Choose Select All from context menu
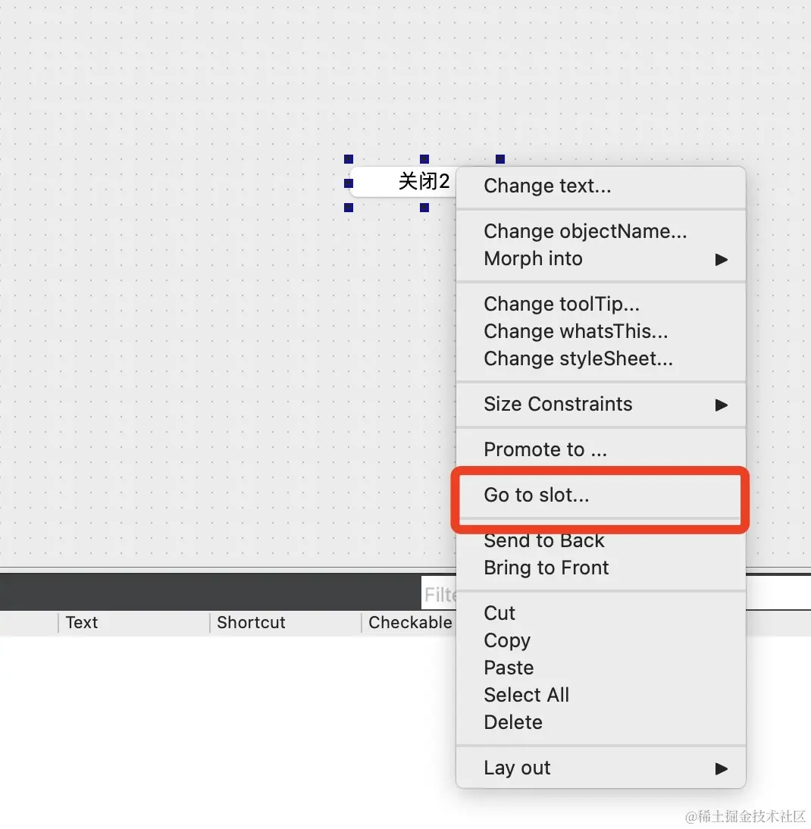This screenshot has width=811, height=829. (600, 695)
